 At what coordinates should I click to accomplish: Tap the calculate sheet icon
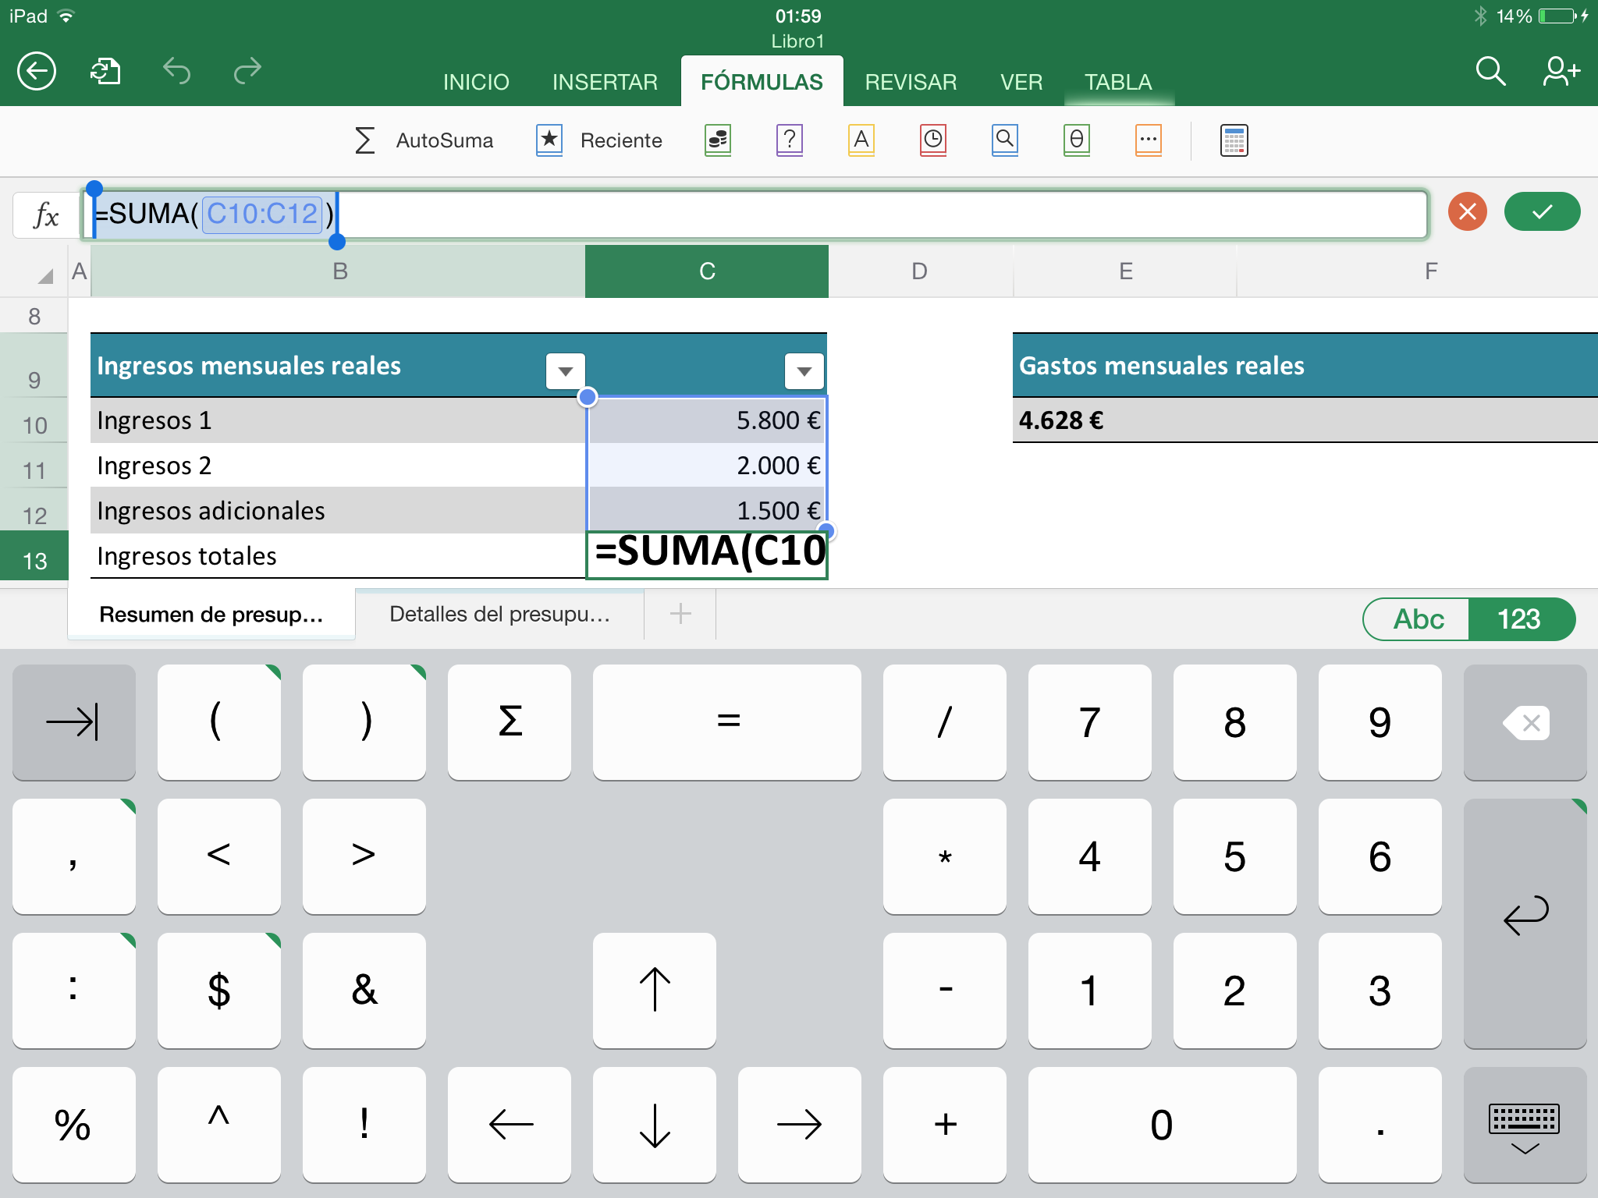pyautogui.click(x=1234, y=140)
